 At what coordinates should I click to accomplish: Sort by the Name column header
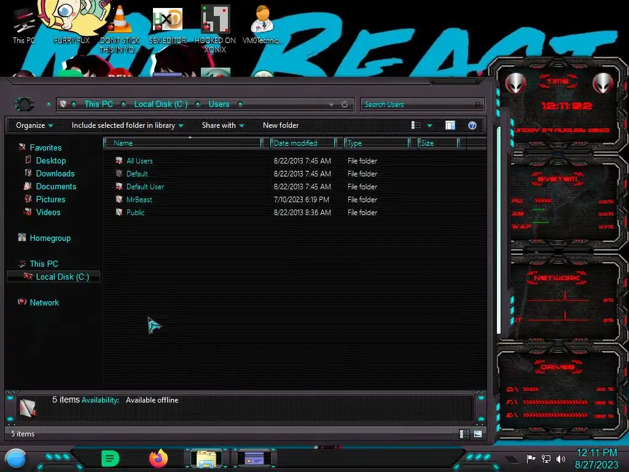[183, 143]
